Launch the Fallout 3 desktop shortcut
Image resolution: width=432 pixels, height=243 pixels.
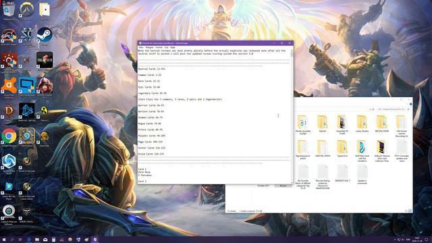45,112
